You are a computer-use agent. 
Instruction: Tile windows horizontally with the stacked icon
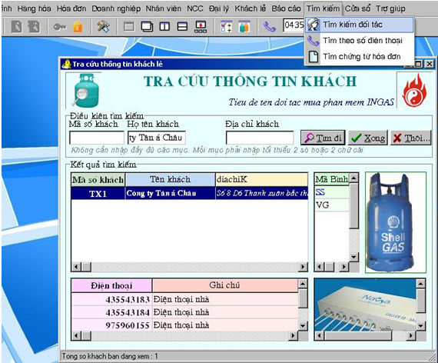click(x=182, y=27)
